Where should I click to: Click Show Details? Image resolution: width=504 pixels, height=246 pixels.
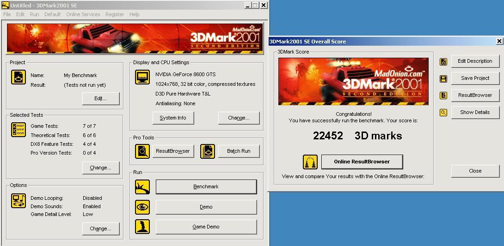(475, 113)
